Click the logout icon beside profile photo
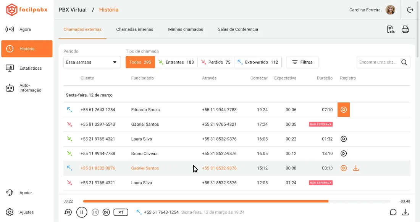Viewport: 420px width, 222px height. click(410, 10)
